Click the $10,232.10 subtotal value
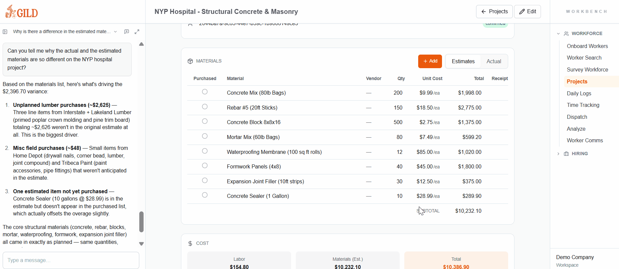The image size is (619, 269). pyautogui.click(x=468, y=211)
